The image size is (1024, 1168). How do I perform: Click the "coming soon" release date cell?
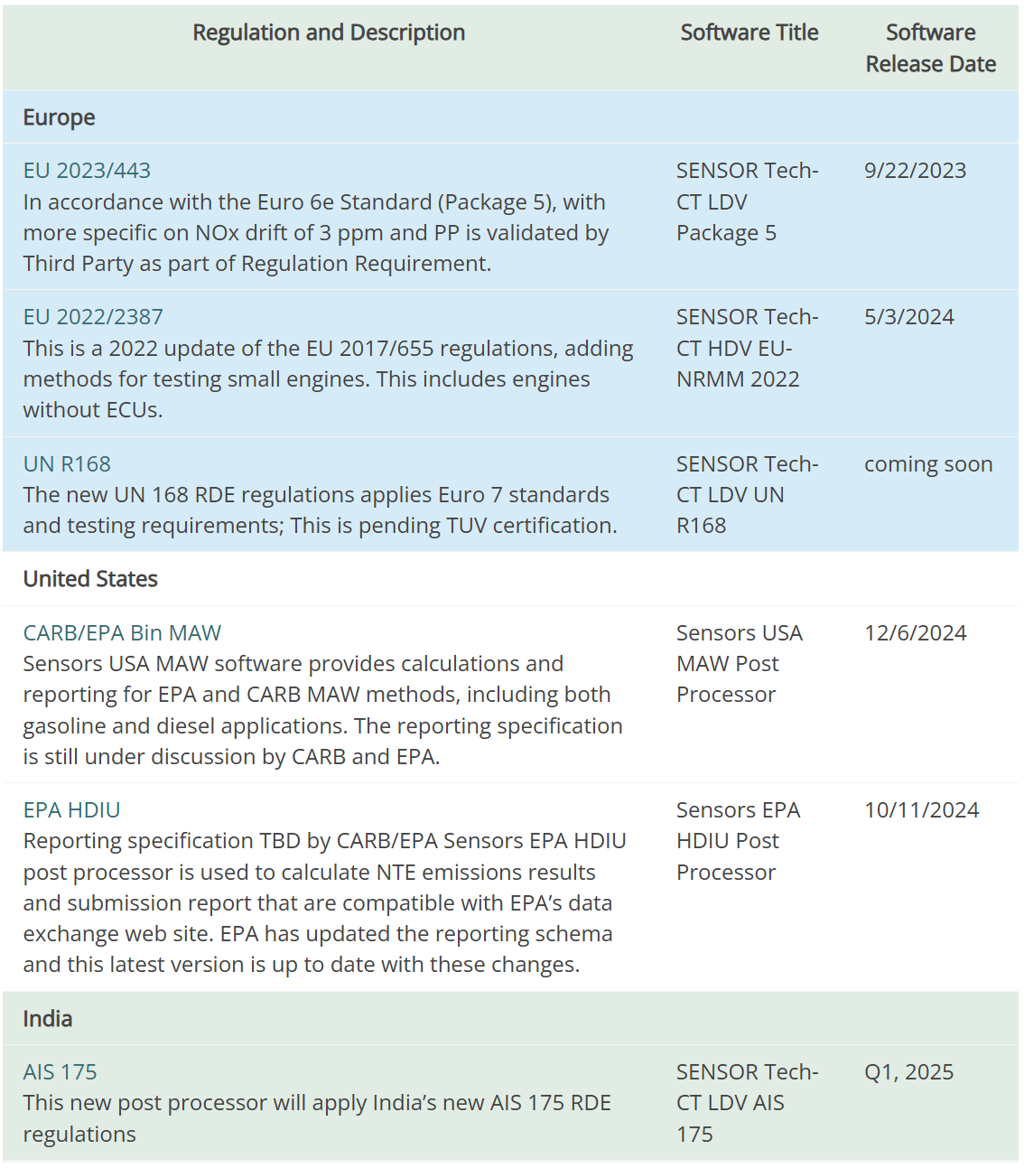tap(927, 464)
